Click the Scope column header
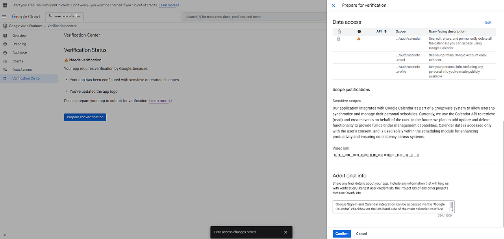This screenshot has width=504, height=239. [x=401, y=31]
